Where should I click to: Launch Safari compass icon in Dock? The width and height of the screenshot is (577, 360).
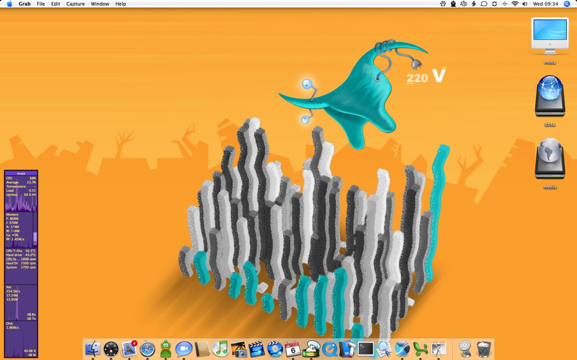point(147,349)
